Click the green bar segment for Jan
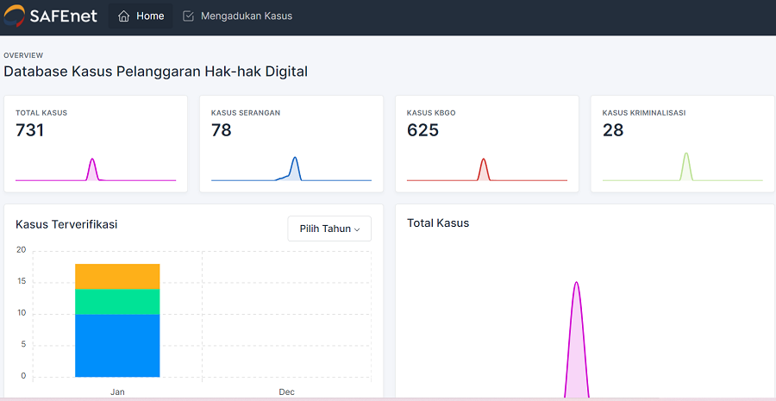The height and width of the screenshot is (401, 776). 117,301
